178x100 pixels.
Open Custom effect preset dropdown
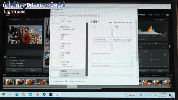[146, 51]
